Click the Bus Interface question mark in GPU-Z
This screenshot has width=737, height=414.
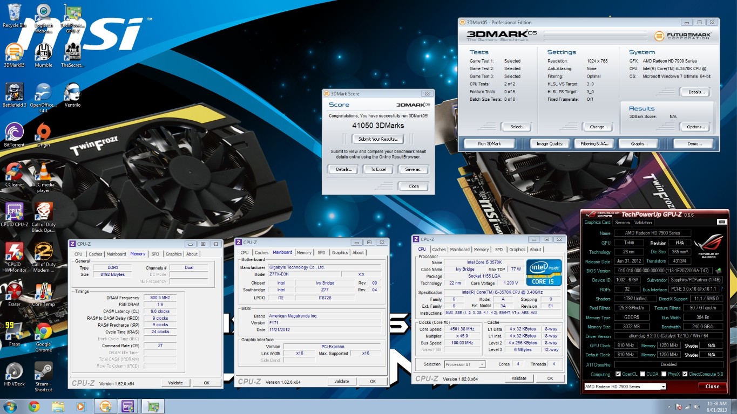click(721, 289)
